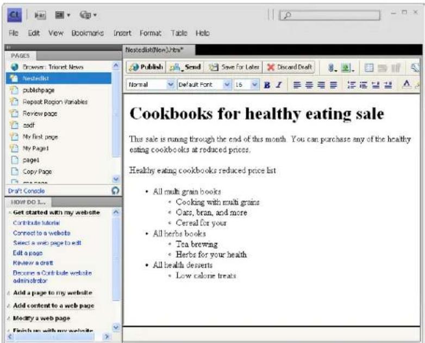Apply bulleted list formatting
The width and height of the screenshot is (425, 343).
364,85
